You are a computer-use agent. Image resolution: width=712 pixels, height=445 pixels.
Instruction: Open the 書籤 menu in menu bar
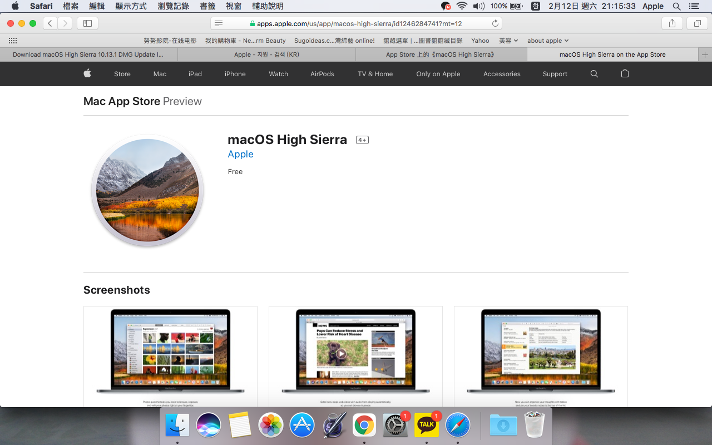207,6
